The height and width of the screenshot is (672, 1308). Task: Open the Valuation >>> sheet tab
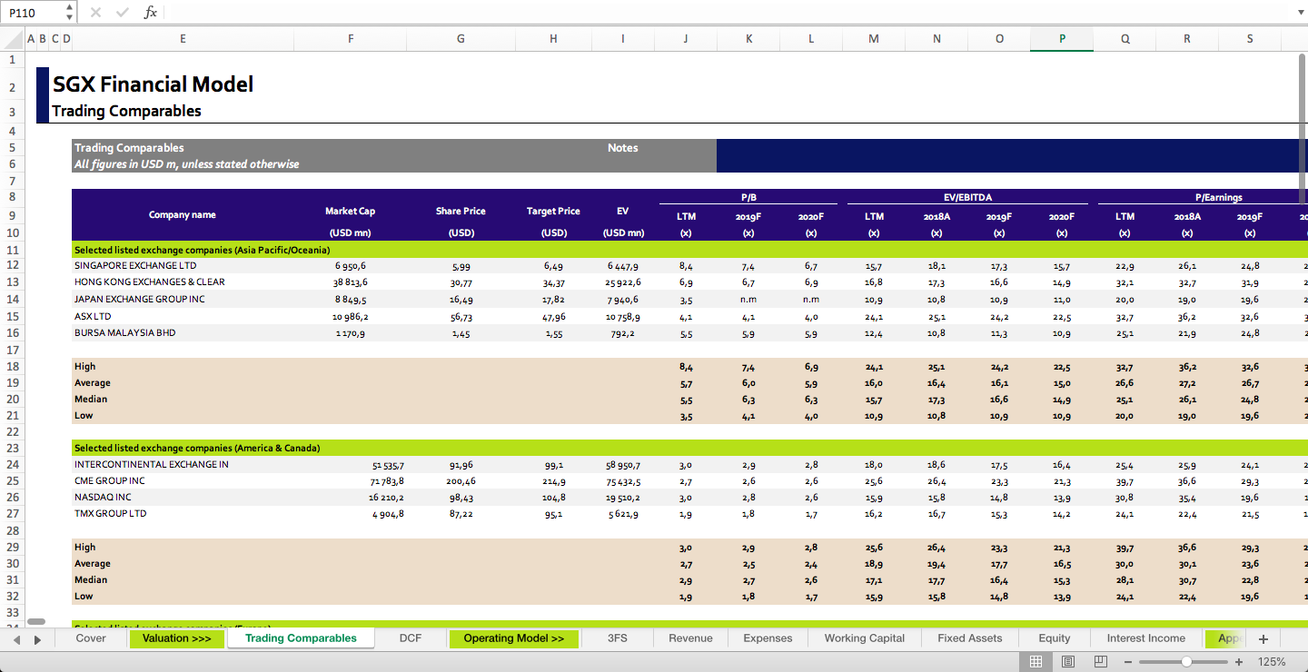coord(176,638)
